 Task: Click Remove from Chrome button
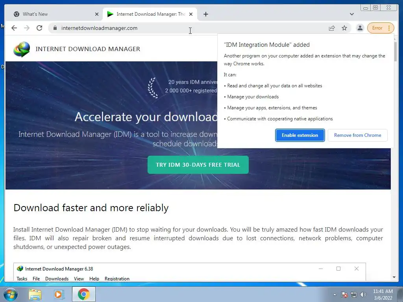pos(357,135)
